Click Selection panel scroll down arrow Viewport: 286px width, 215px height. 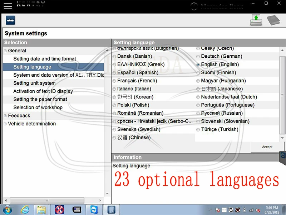pos(107,193)
